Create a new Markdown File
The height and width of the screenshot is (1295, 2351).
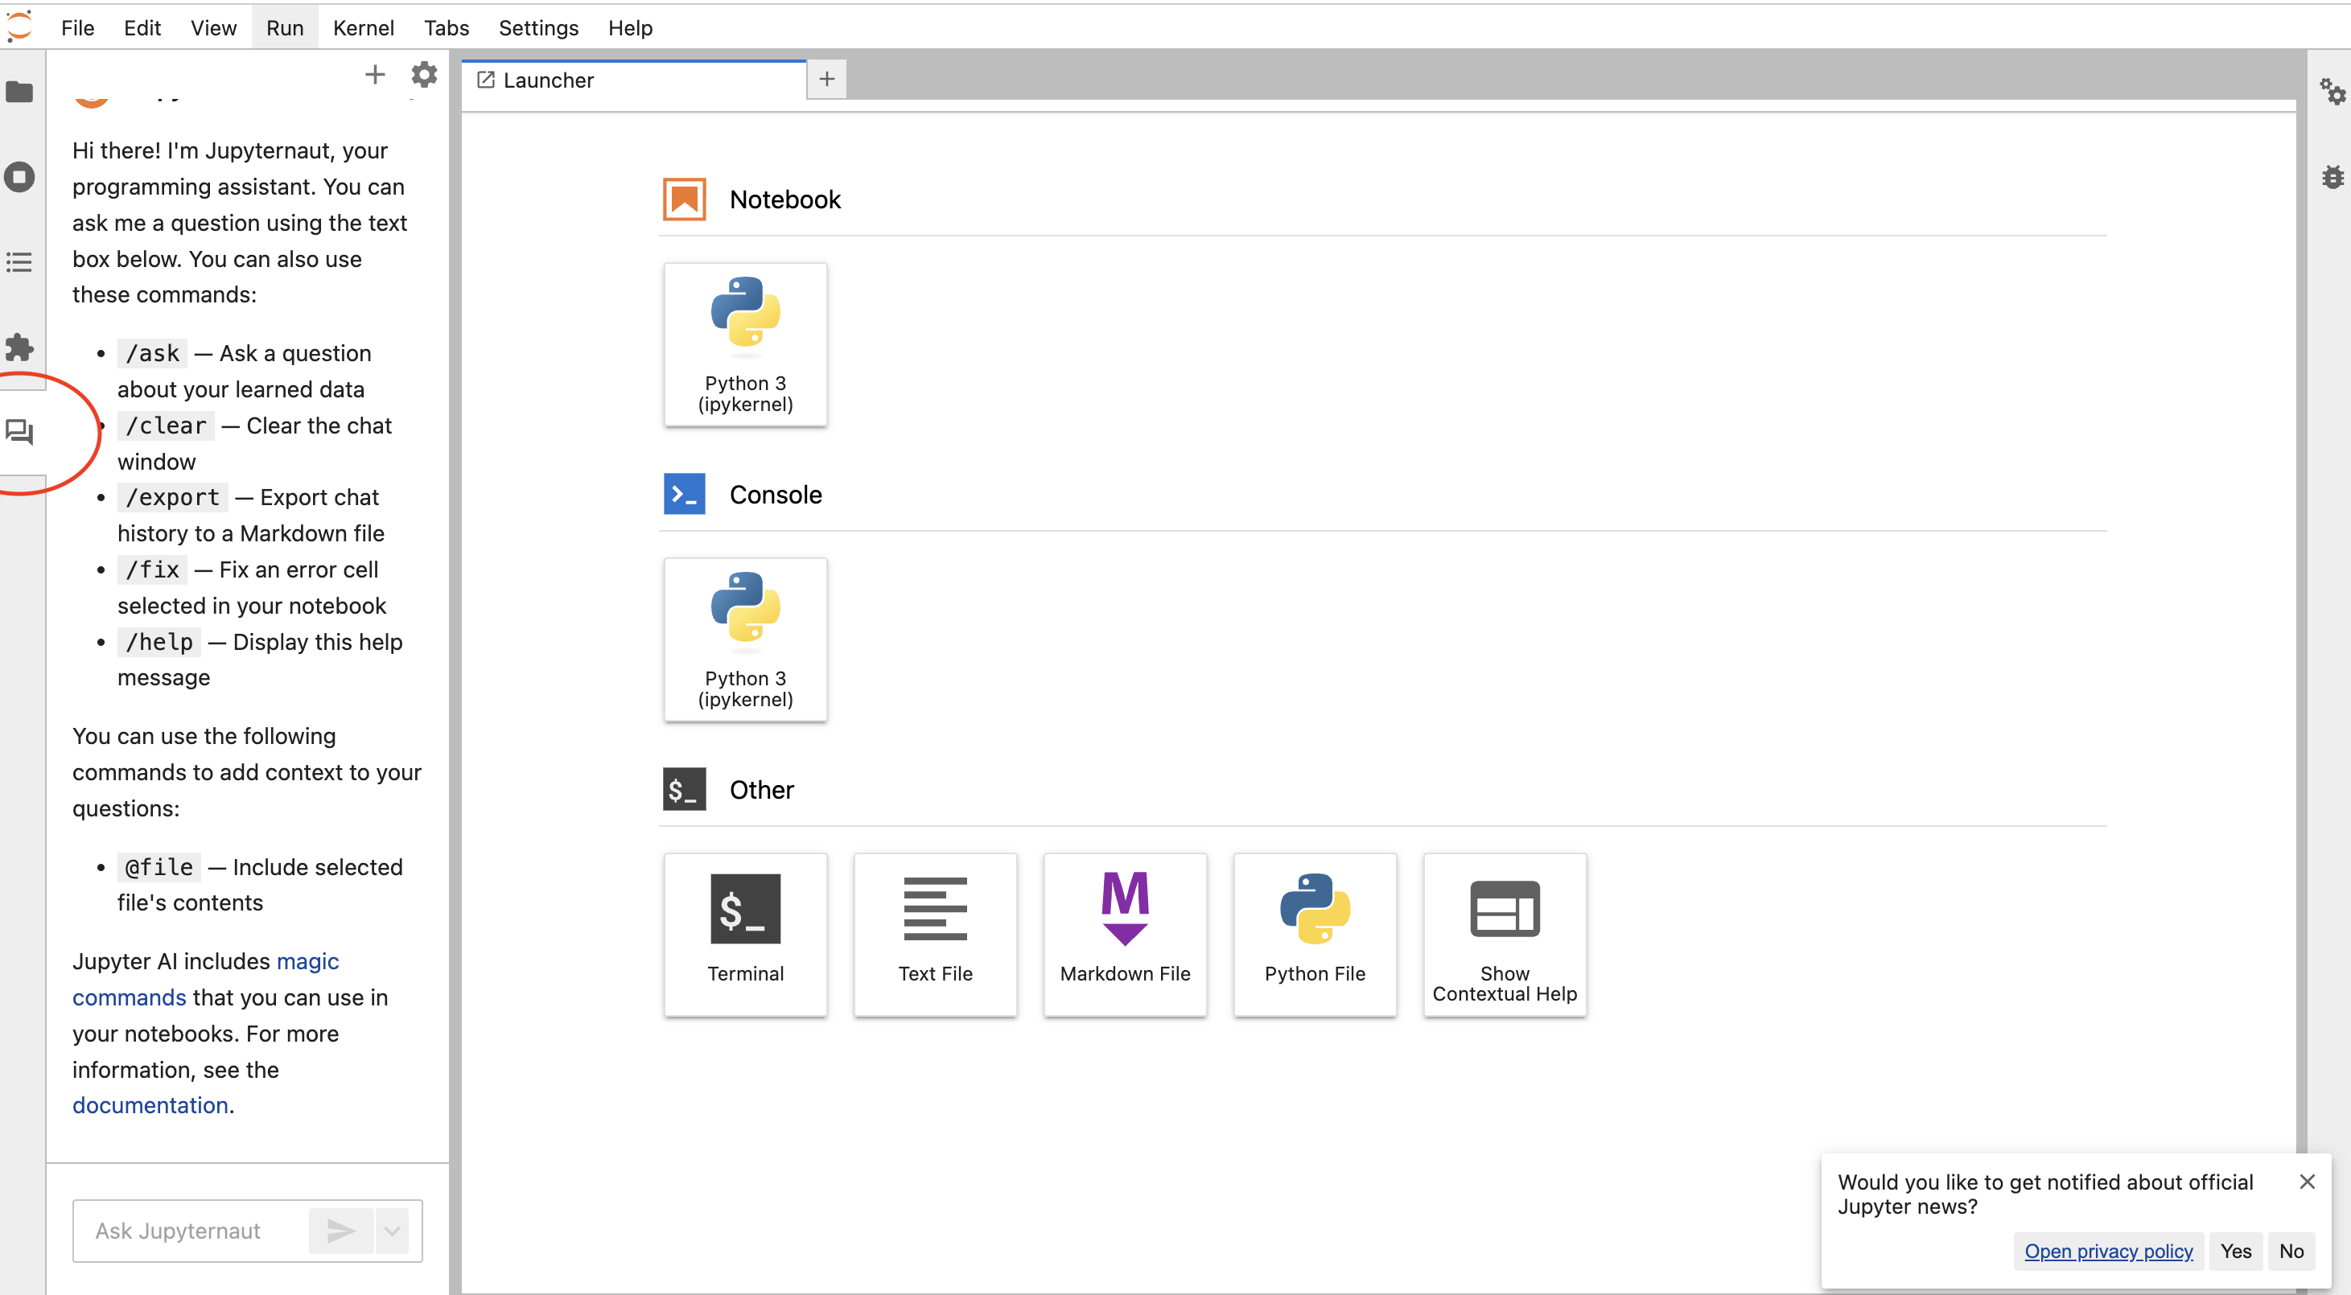(1124, 934)
